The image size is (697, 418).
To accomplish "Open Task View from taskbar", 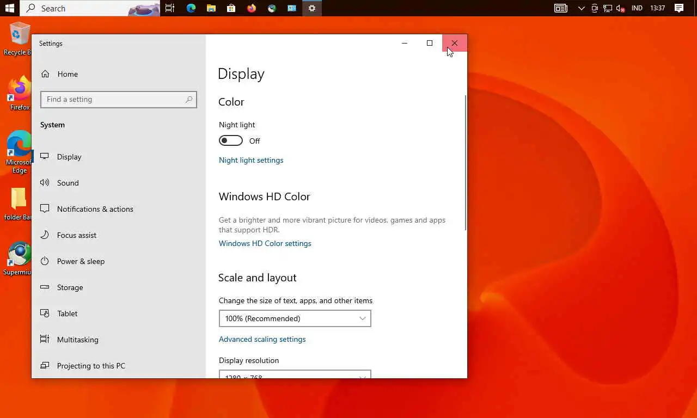I will point(170,8).
